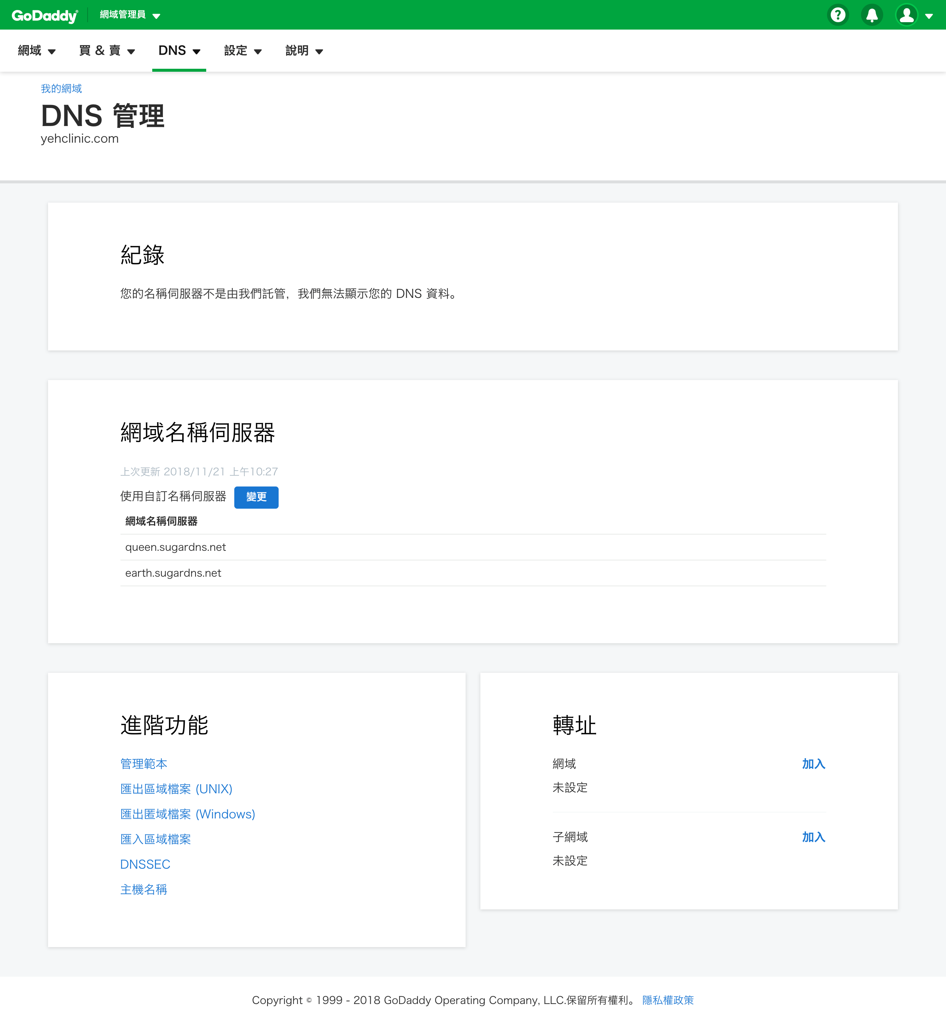Click the GoDaddy logo
Screen dimensions: 946x1024
(45, 16)
